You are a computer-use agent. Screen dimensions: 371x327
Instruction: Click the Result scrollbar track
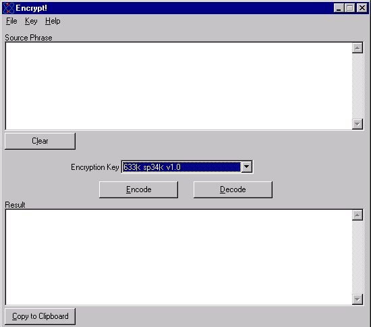358,258
